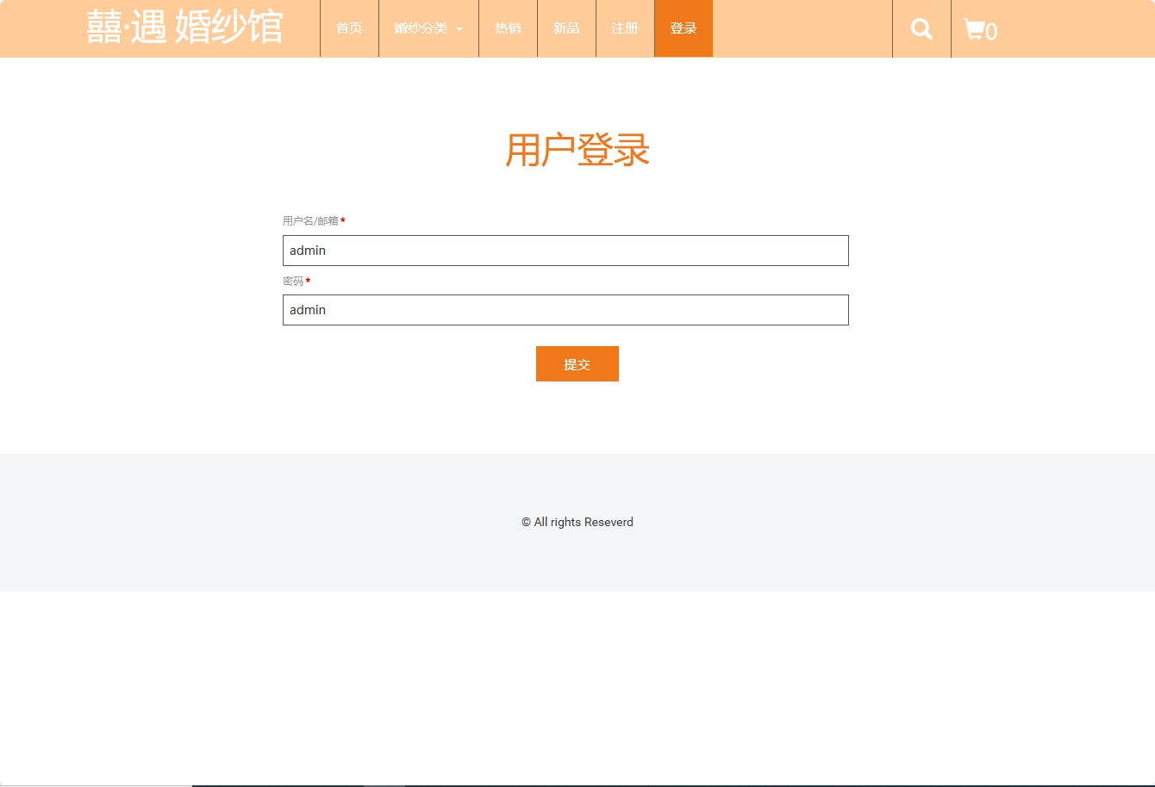The image size is (1155, 787).
Task: Click the 用户名/邮箱 input field
Action: click(565, 250)
